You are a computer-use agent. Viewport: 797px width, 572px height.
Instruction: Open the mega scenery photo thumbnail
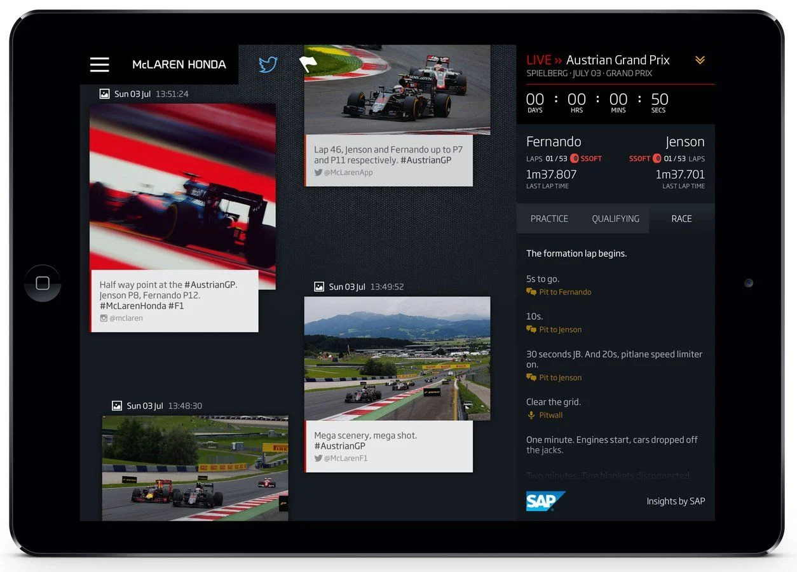[x=397, y=358]
